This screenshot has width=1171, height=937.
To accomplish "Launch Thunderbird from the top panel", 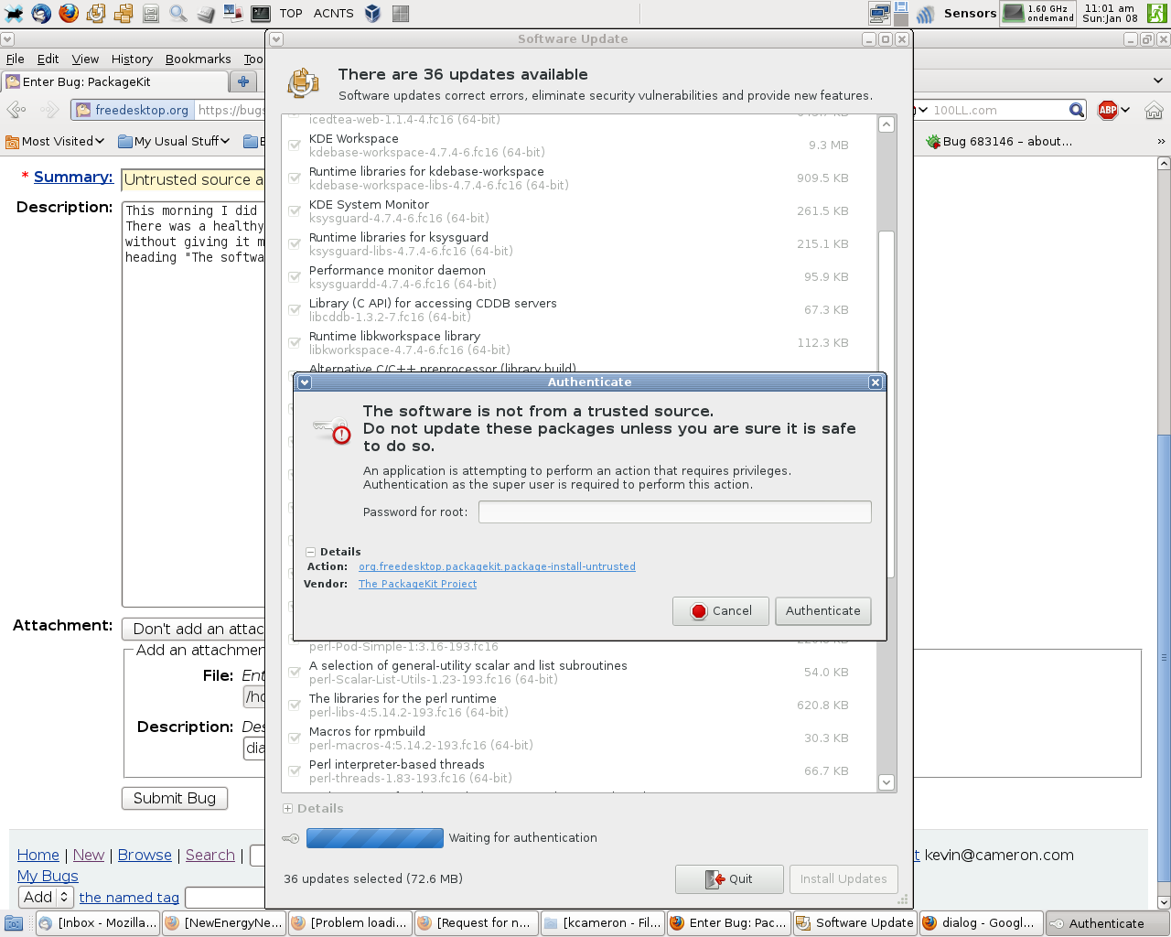I will 41,13.
